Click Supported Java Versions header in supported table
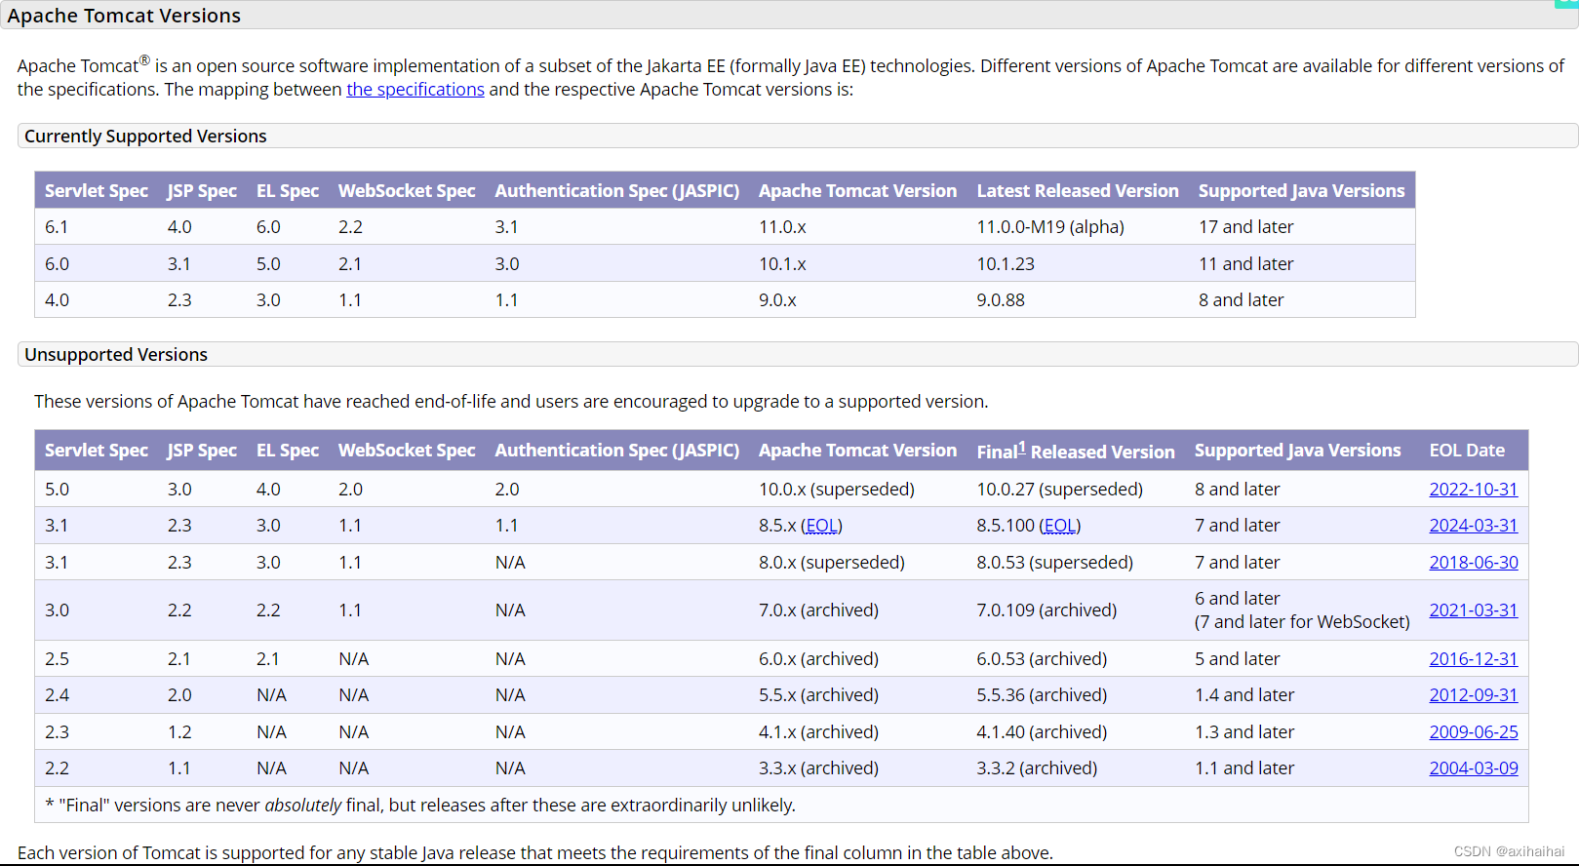Viewport: 1579px width, 866px height. click(x=1301, y=191)
